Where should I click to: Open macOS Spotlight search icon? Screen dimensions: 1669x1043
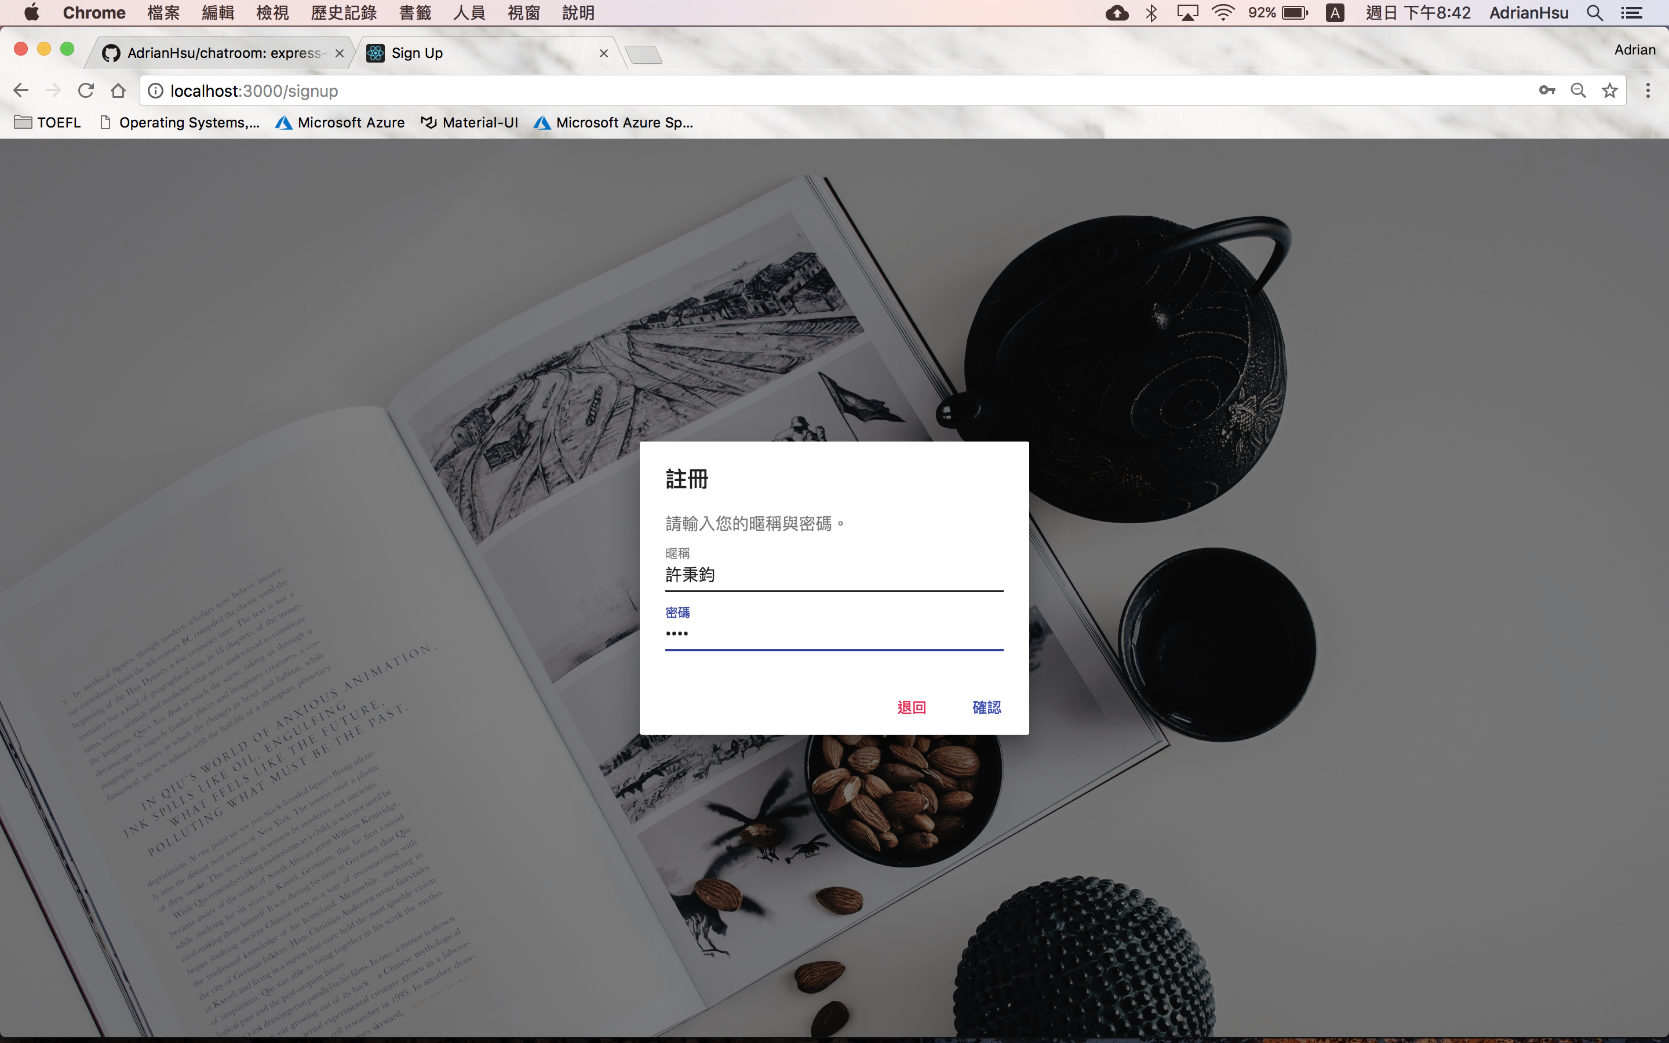(x=1594, y=12)
